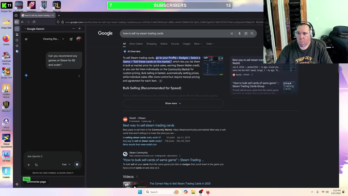Viewport: 348px width, 196px height.
Task: Open Copilot from the taskbar
Action: (185, 192)
